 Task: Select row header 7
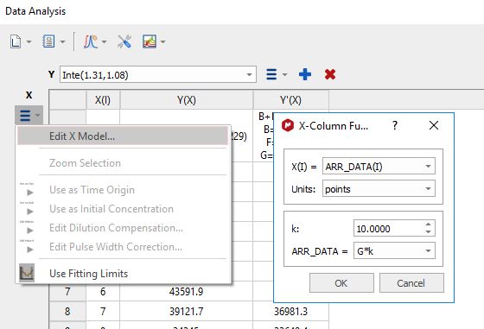tap(67, 291)
